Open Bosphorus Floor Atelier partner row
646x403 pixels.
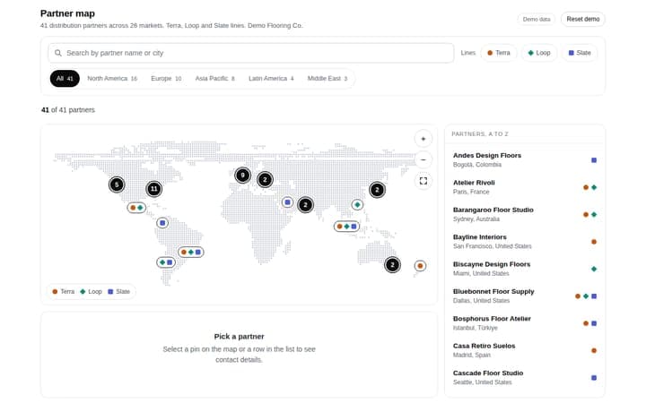tap(525, 323)
